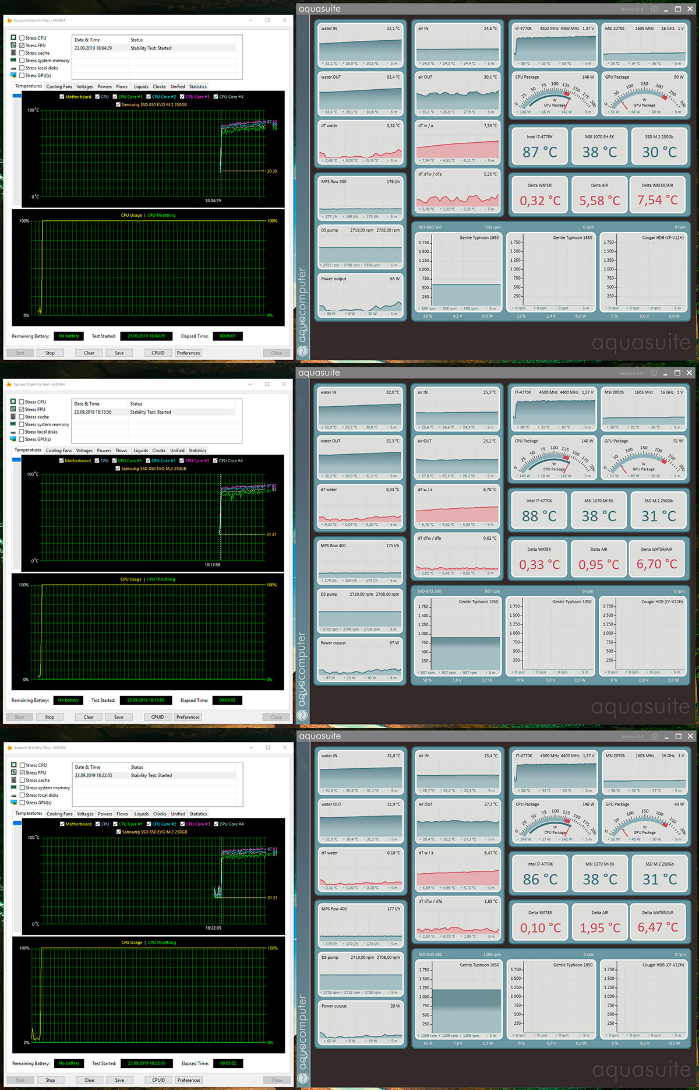Enable Stress CPU checkbox in 18:04:29 window
Screen dimensions: 699x1090
pyautogui.click(x=22, y=38)
